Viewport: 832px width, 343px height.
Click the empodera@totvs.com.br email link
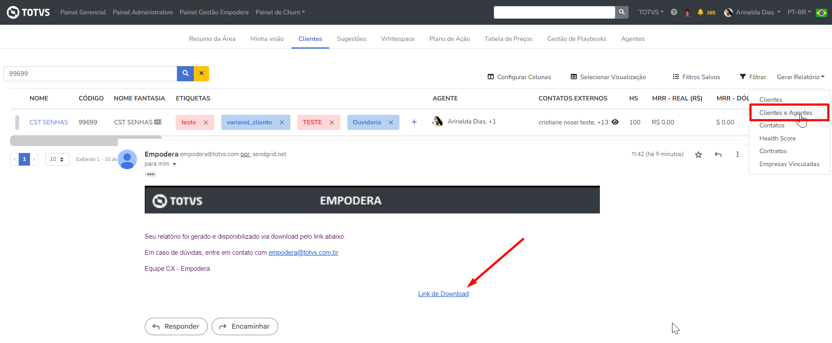(x=303, y=253)
